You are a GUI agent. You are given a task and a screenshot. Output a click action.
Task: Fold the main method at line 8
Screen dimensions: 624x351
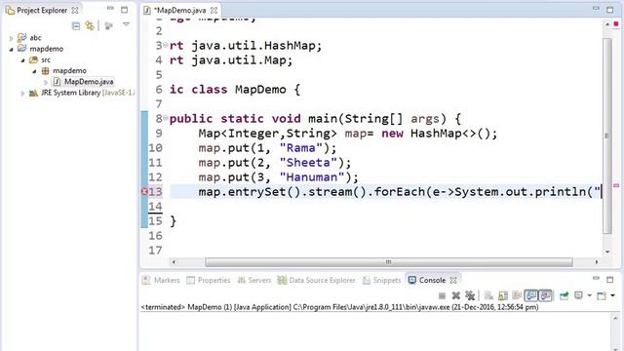click(165, 118)
